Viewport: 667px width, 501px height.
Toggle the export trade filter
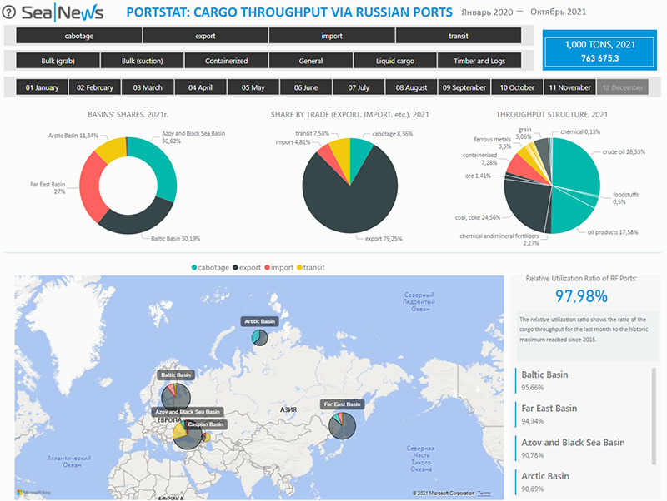pyautogui.click(x=205, y=37)
